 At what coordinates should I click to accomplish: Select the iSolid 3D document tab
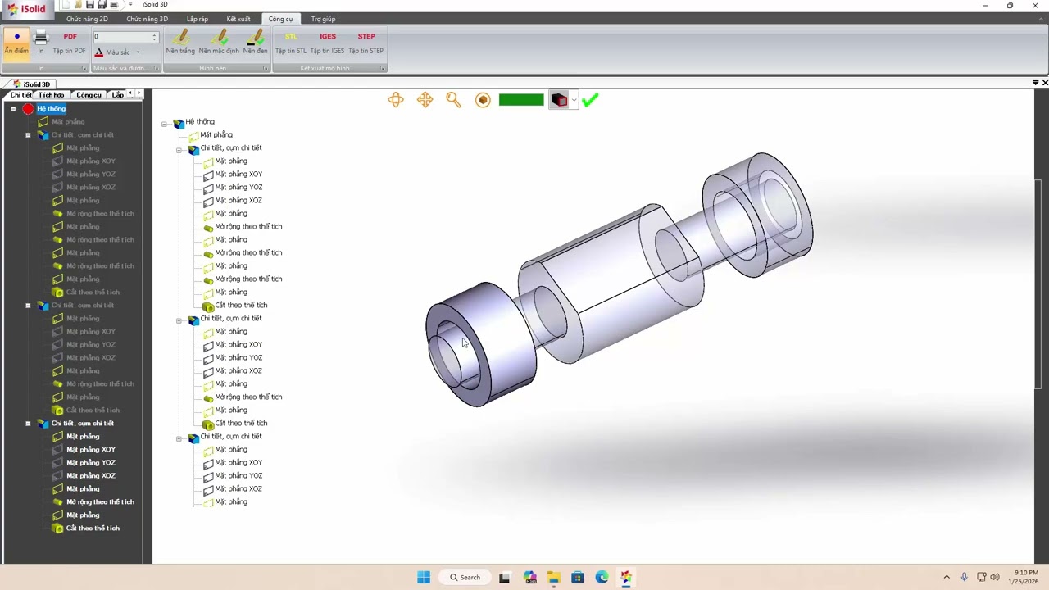click(32, 84)
